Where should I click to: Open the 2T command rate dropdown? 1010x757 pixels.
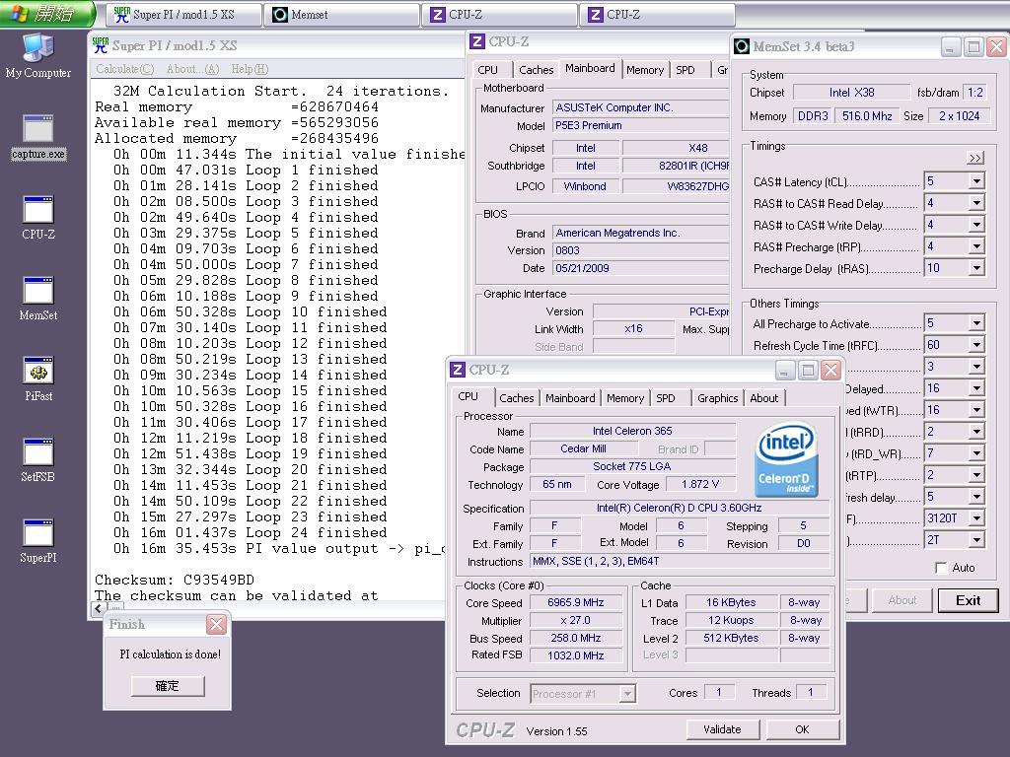976,540
